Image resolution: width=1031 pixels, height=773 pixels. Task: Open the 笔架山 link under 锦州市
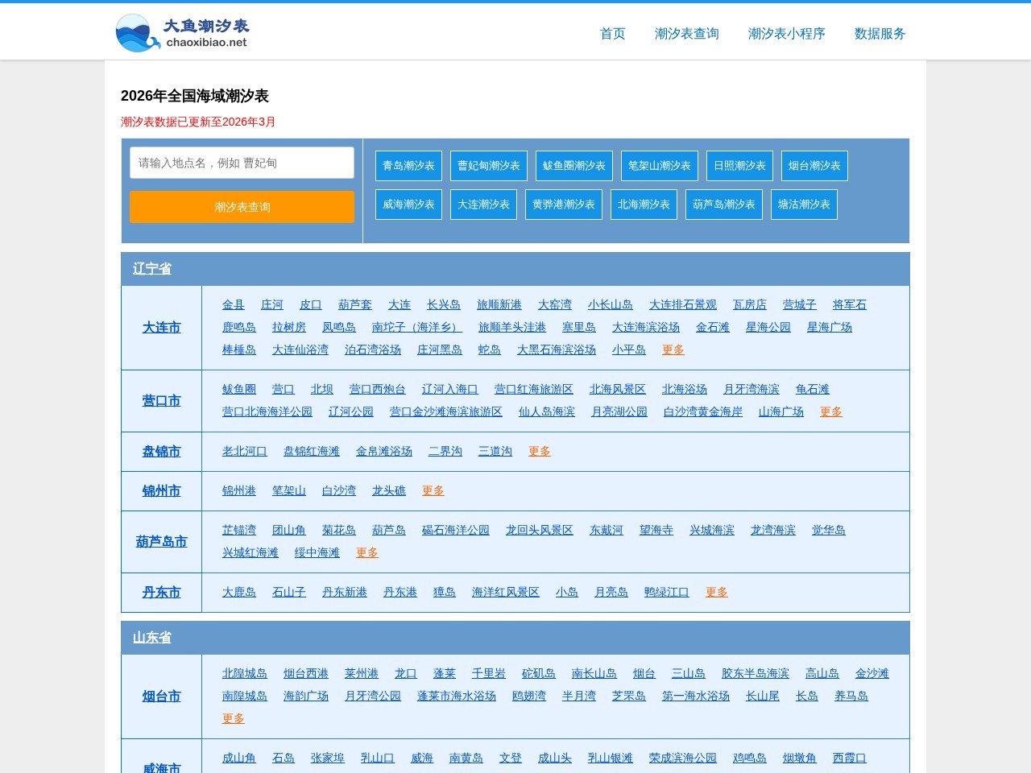pyautogui.click(x=288, y=490)
